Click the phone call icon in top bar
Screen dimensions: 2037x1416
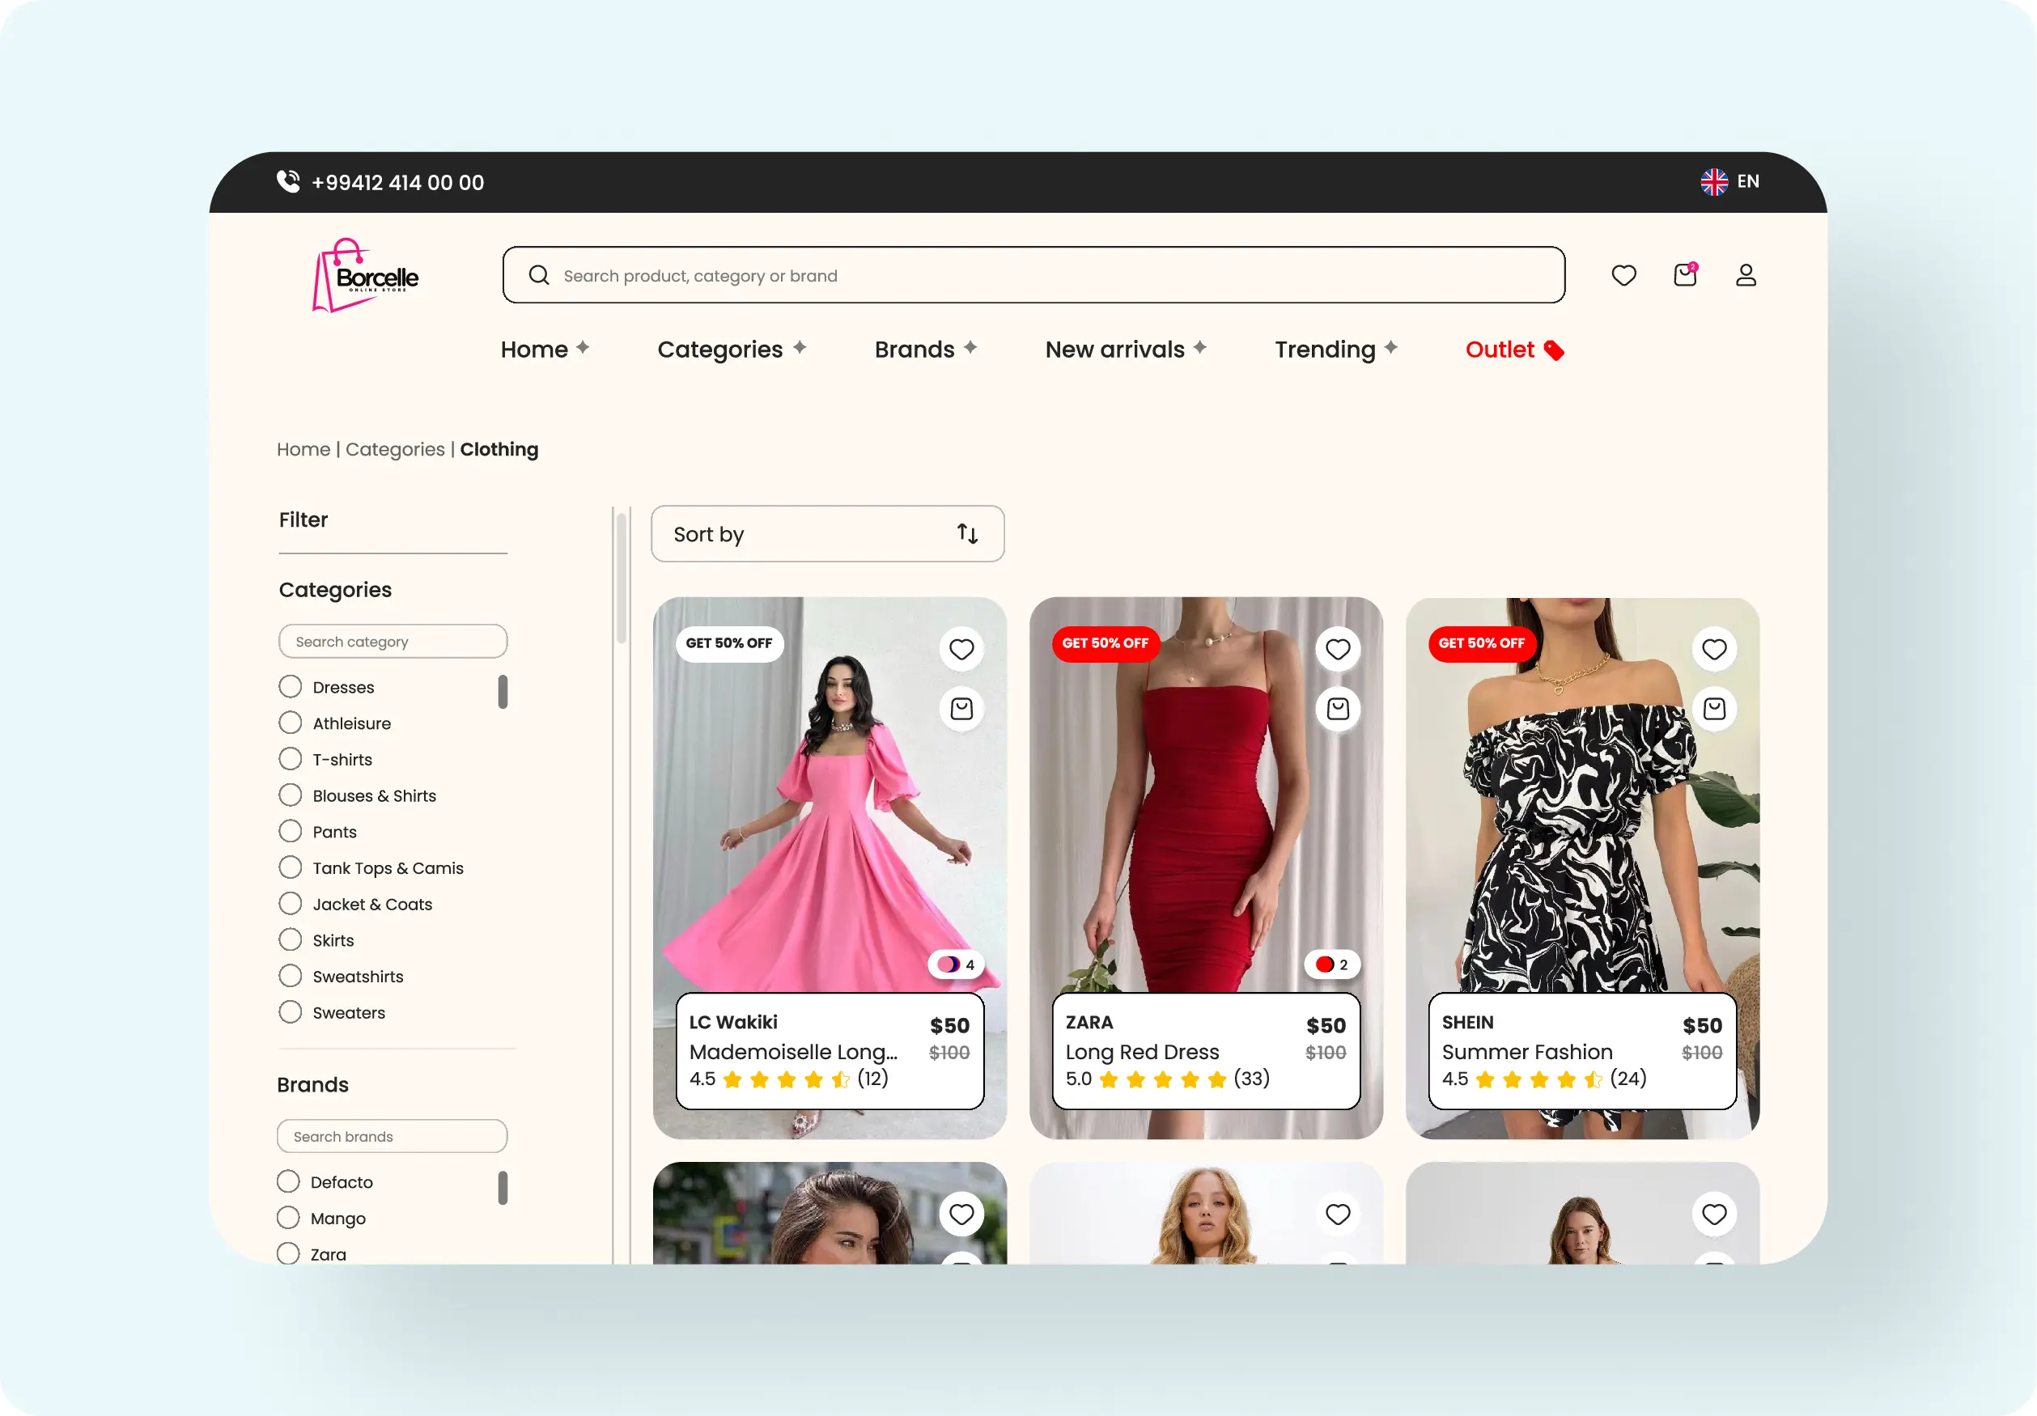[288, 181]
